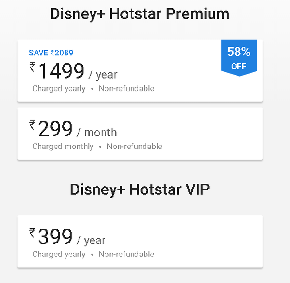Image resolution: width=290 pixels, height=283 pixels.
Task: Click "Non-refundable" in the VIP plan card
Action: (x=126, y=254)
